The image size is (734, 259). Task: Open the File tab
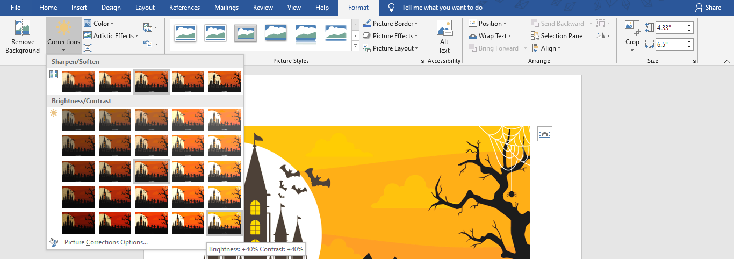coord(16,8)
